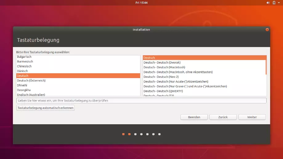
Task: Choose Deutsch - Deutsch (QWERTY) variant
Action: tap(204, 91)
